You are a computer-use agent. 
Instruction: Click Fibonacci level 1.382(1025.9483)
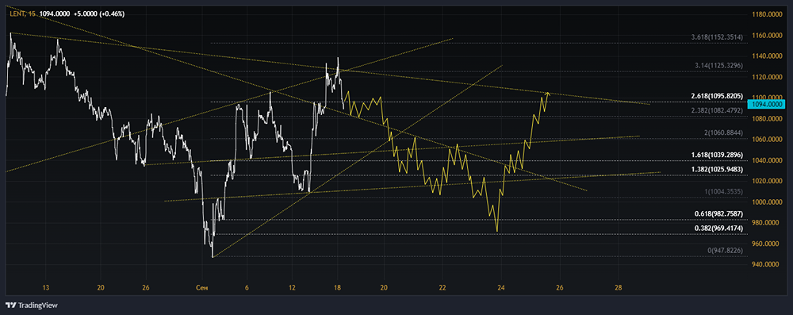click(x=717, y=169)
